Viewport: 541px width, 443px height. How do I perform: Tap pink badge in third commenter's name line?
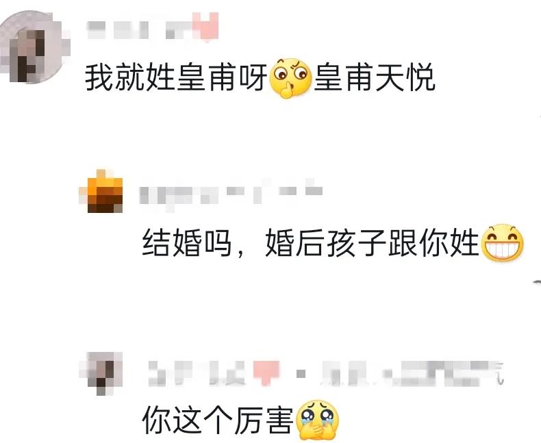pyautogui.click(x=266, y=372)
